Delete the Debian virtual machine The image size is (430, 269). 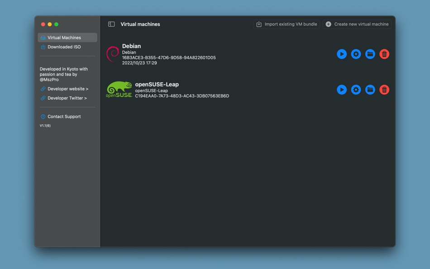click(x=384, y=54)
